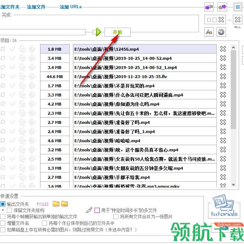
Task: Select the row E:\tools\桌面\视频\12456.mp4
Action: pyautogui.click(x=145, y=49)
